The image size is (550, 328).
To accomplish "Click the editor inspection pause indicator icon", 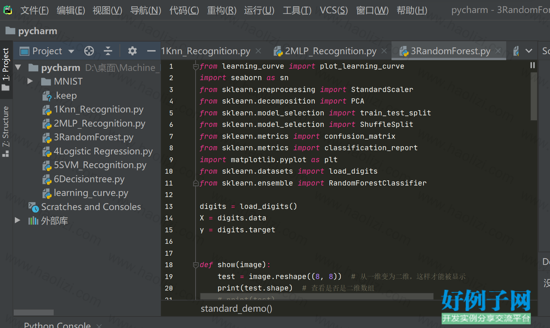I will pyautogui.click(x=533, y=65).
